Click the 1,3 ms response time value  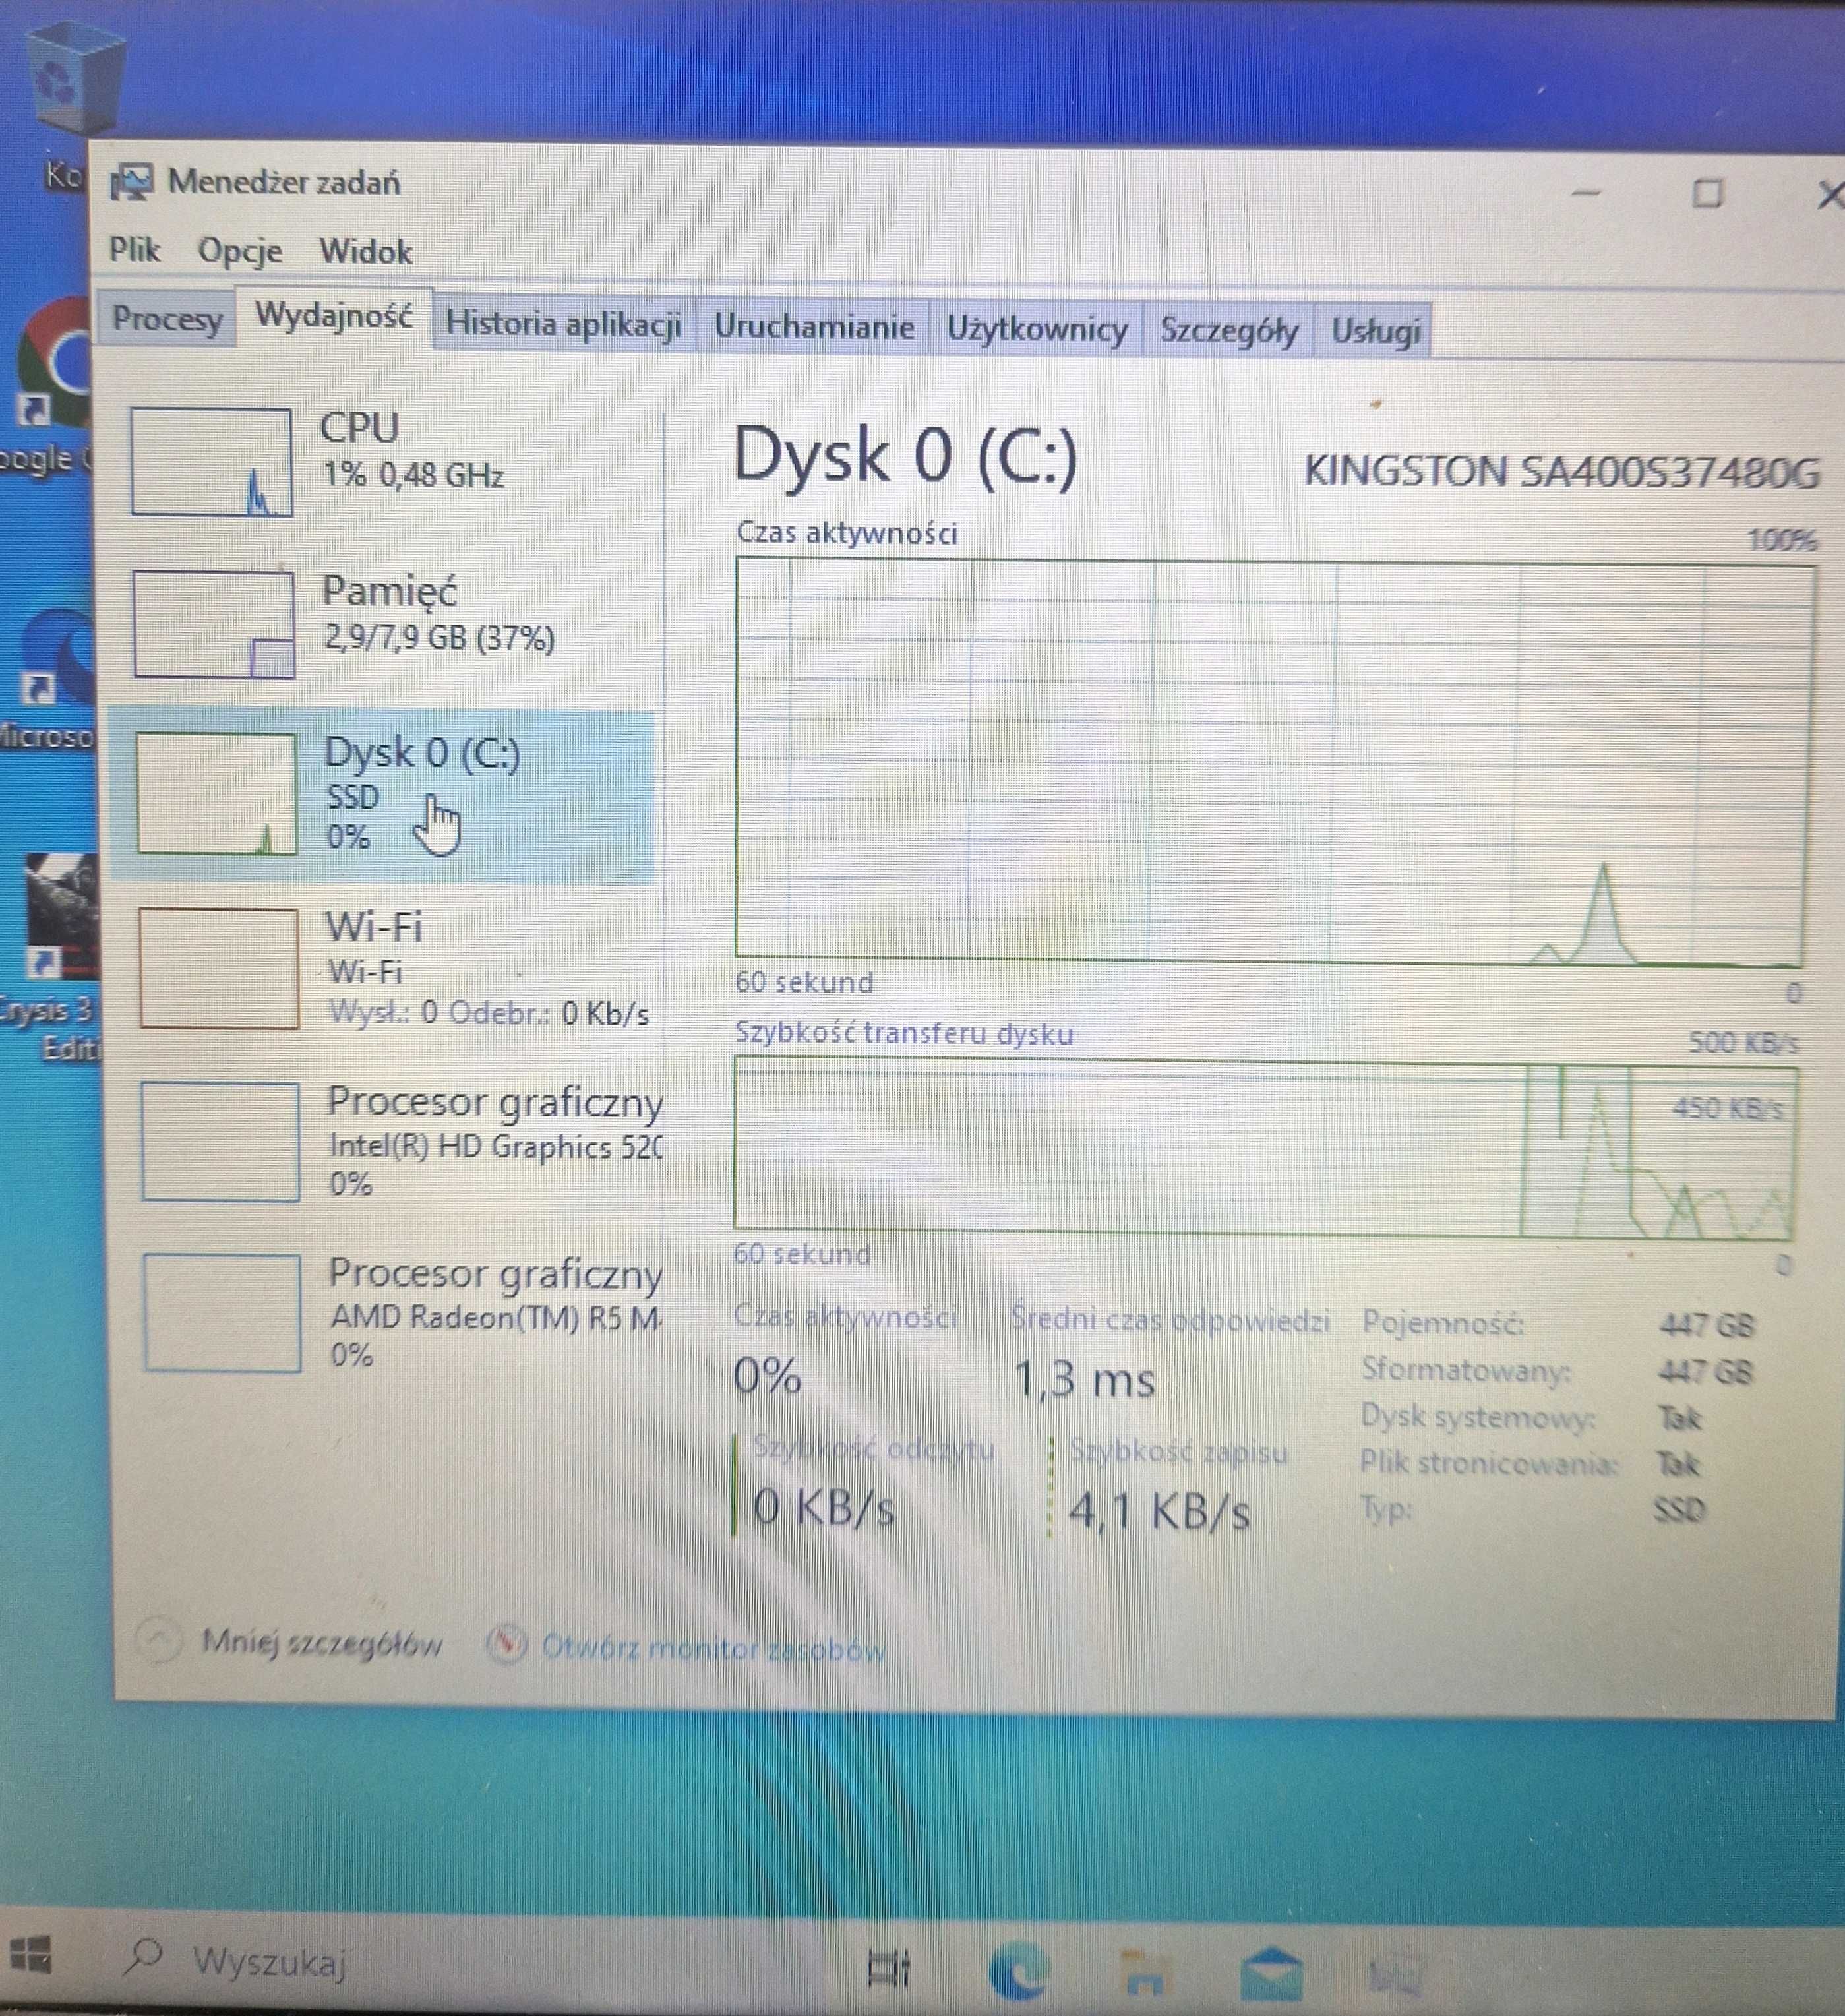tap(1085, 1380)
